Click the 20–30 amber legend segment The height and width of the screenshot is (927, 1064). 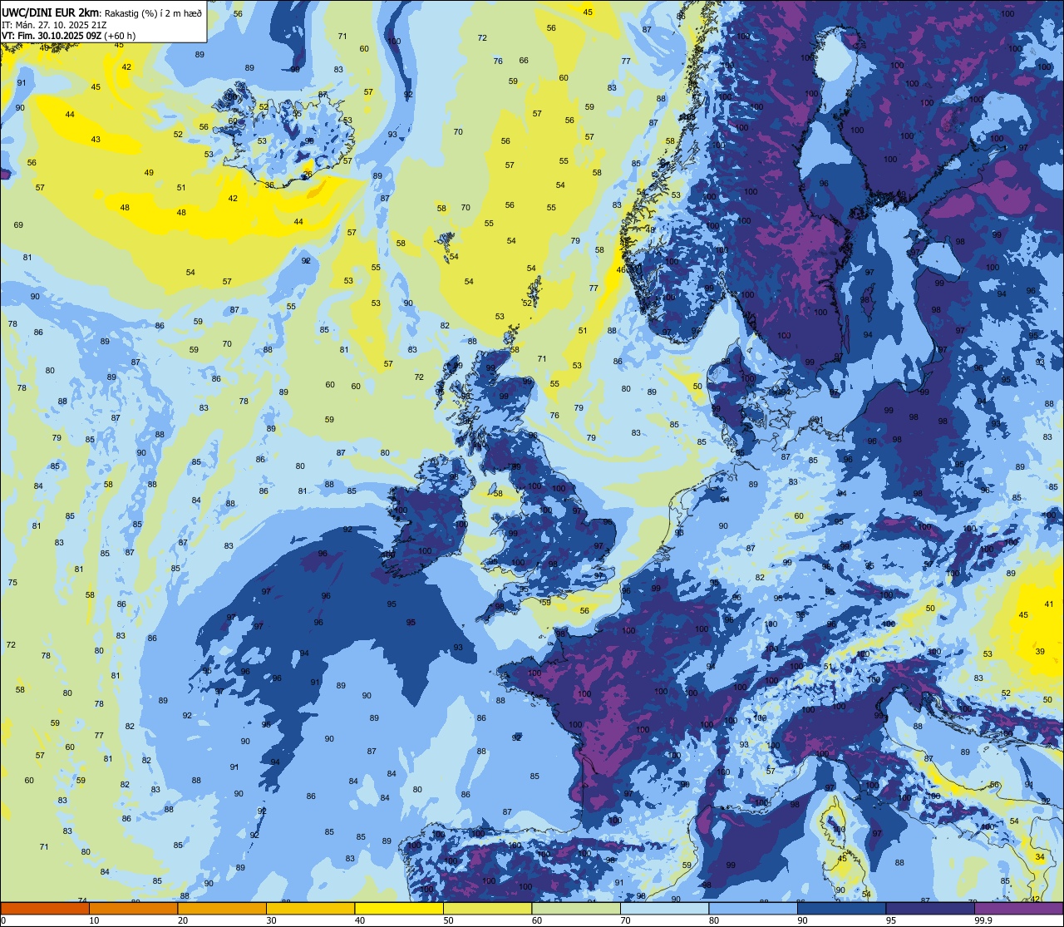click(222, 908)
